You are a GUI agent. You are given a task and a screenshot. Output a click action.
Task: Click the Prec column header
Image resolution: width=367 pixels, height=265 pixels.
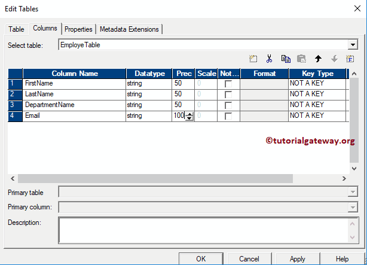coord(183,74)
